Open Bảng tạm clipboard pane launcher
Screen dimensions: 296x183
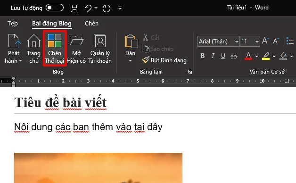click(190, 72)
